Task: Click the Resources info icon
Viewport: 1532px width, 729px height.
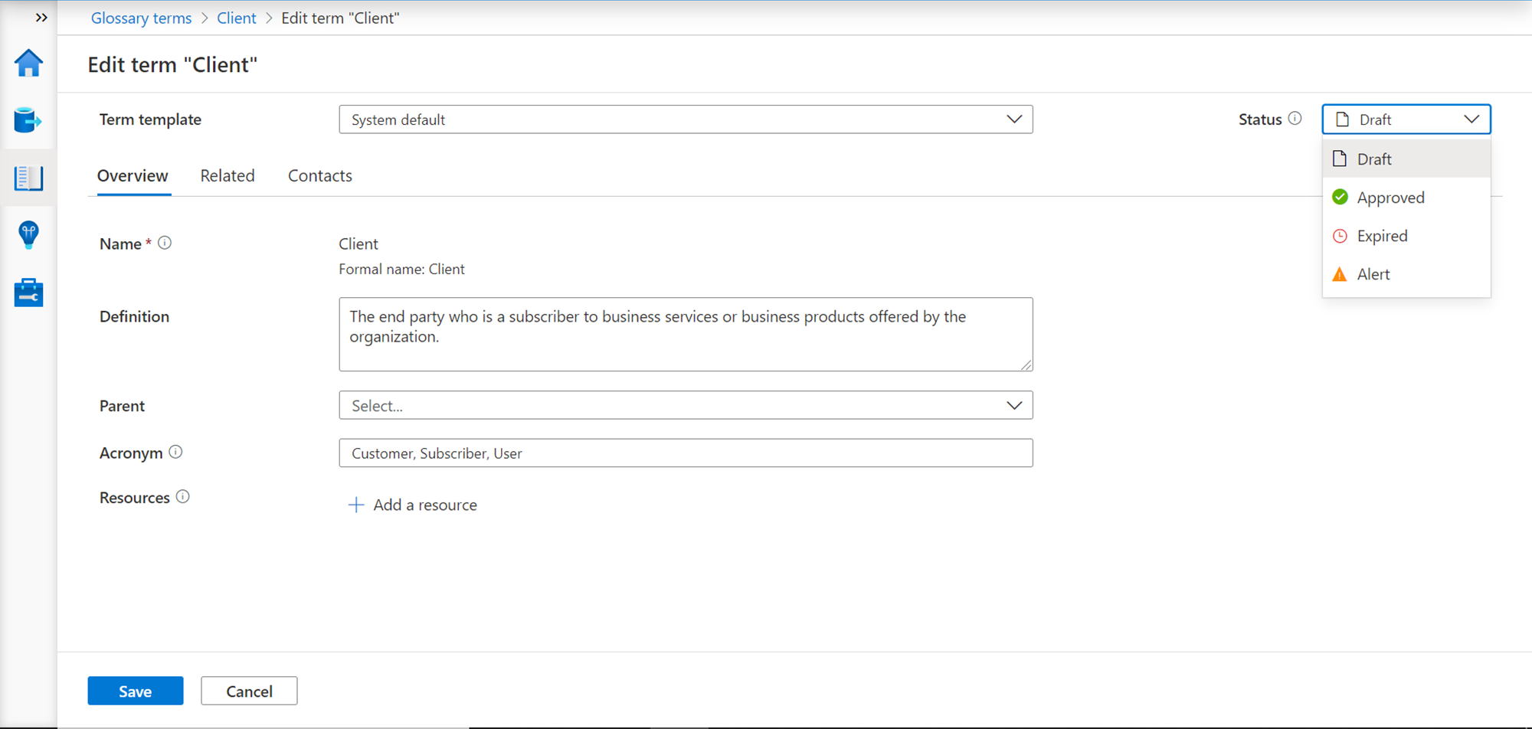Action: (x=182, y=497)
